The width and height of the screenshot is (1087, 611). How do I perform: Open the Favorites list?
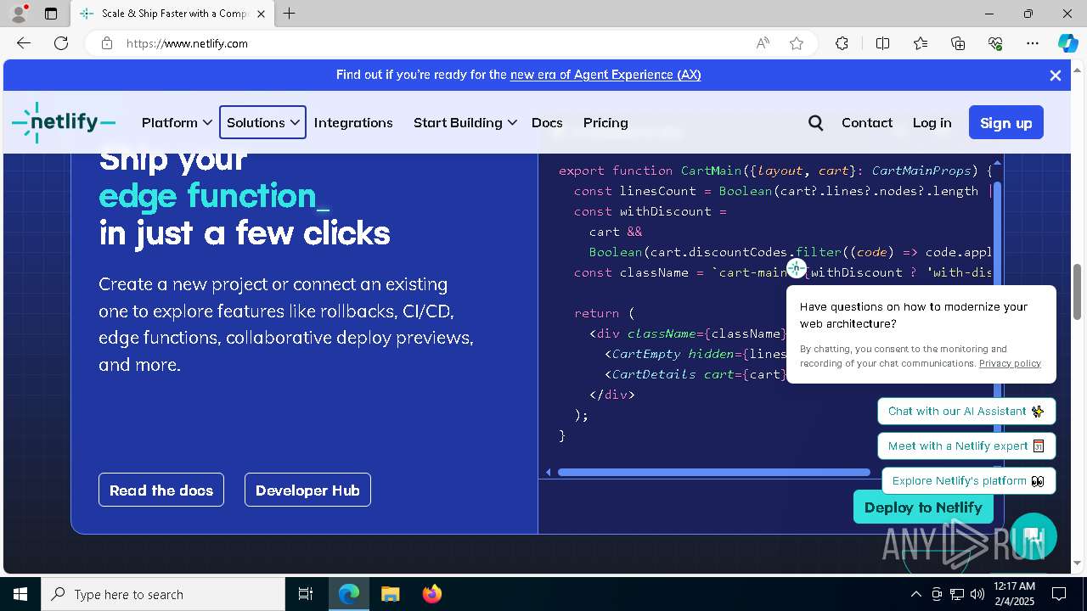(921, 43)
